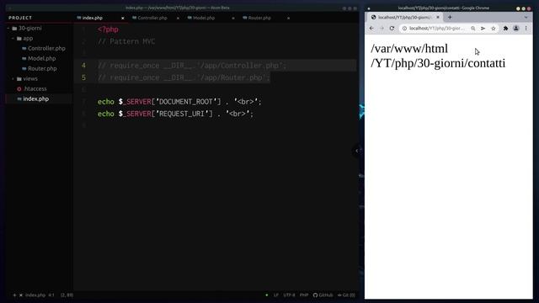Share this page icon in Chrome address bar
539x303 pixels.
(x=483, y=29)
